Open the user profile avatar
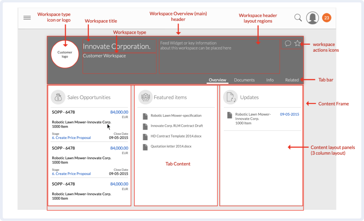Screen dimensions: 364x221 312,18
